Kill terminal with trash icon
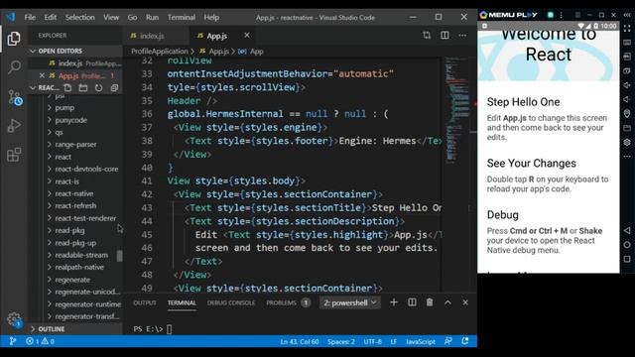Viewport: 635px width, 357px height. click(430, 302)
